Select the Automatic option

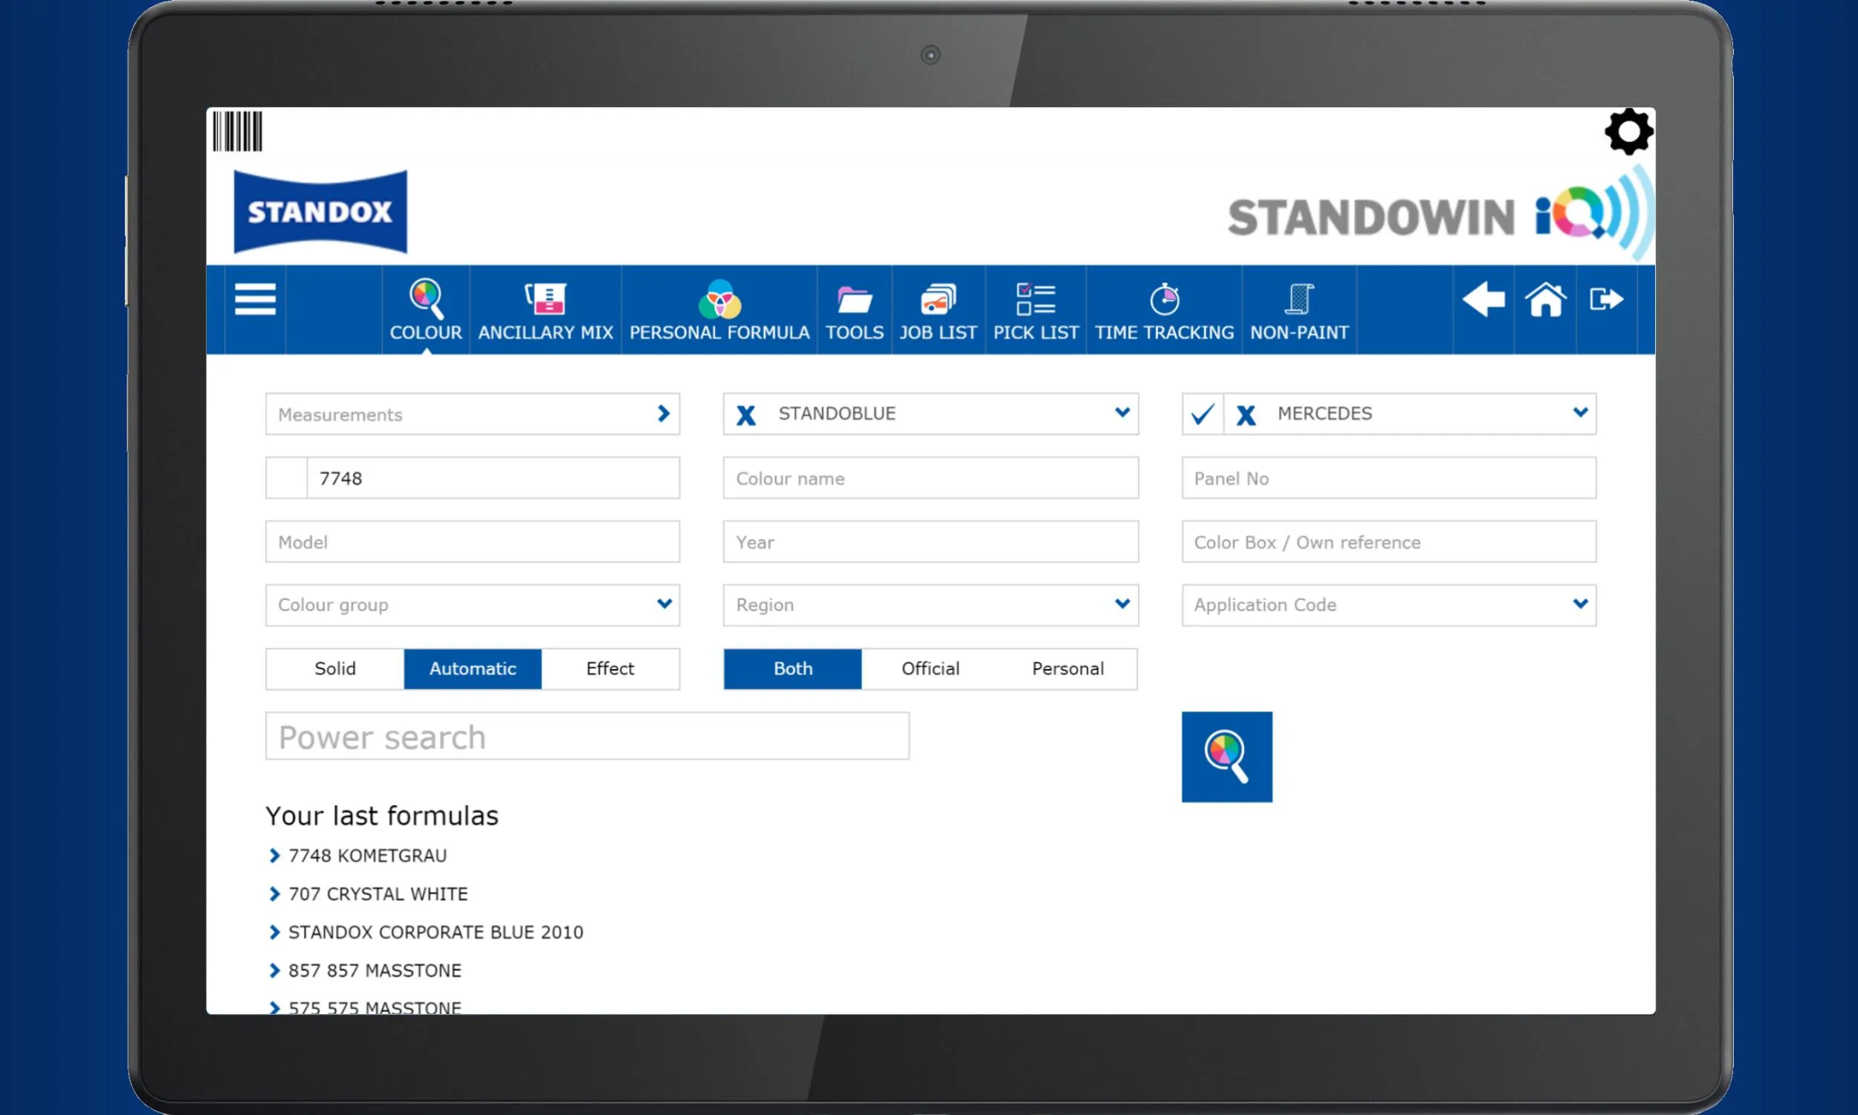pyautogui.click(x=473, y=669)
